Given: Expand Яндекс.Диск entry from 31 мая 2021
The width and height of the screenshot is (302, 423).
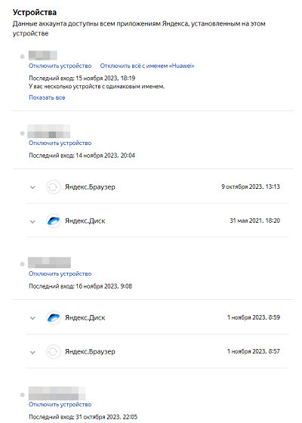Looking at the screenshot, I should (x=32, y=221).
